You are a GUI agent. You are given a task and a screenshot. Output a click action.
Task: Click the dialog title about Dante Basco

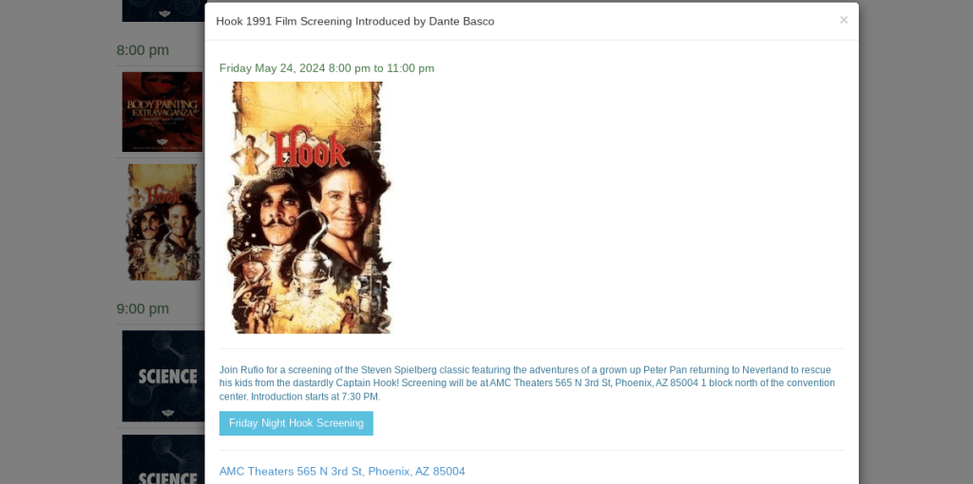[355, 22]
